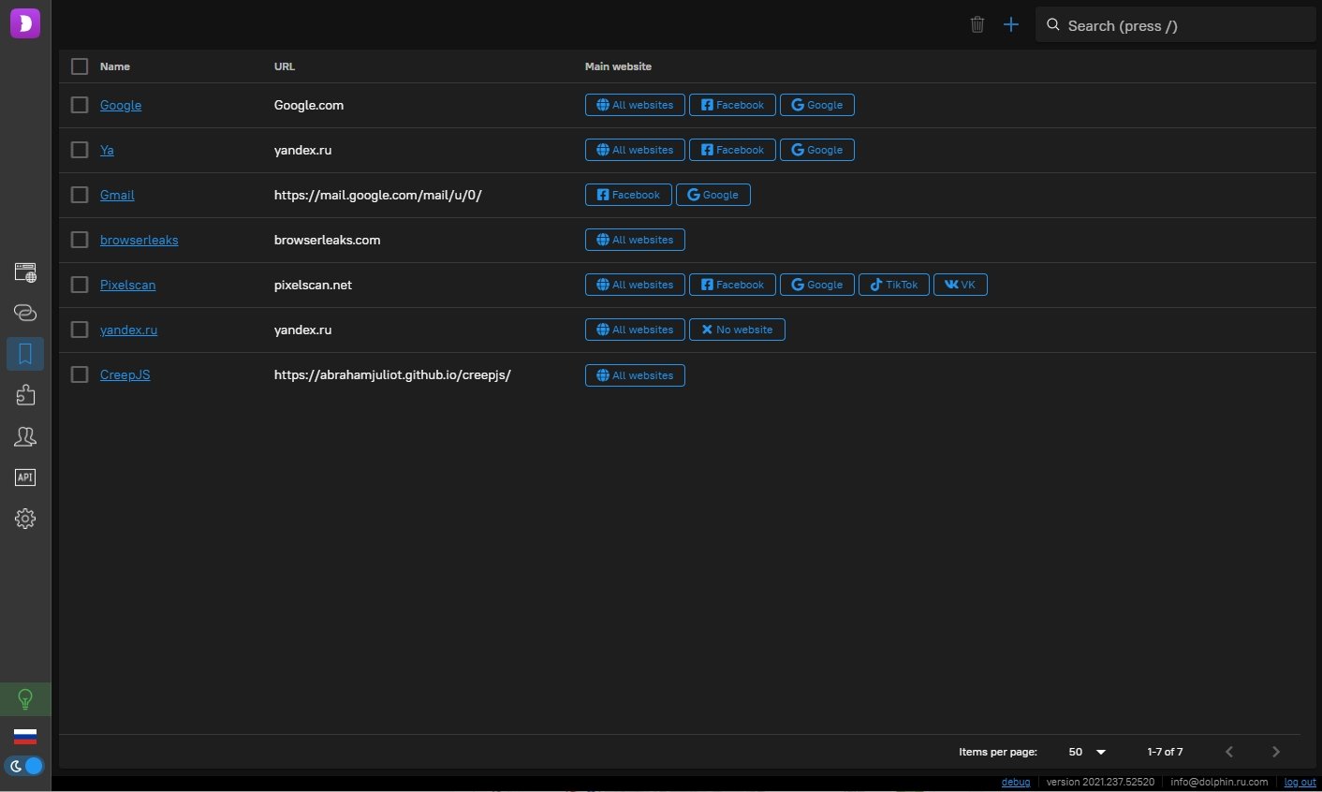The image size is (1322, 792).
Task: Click All websites tag in Google row
Action: coord(635,105)
